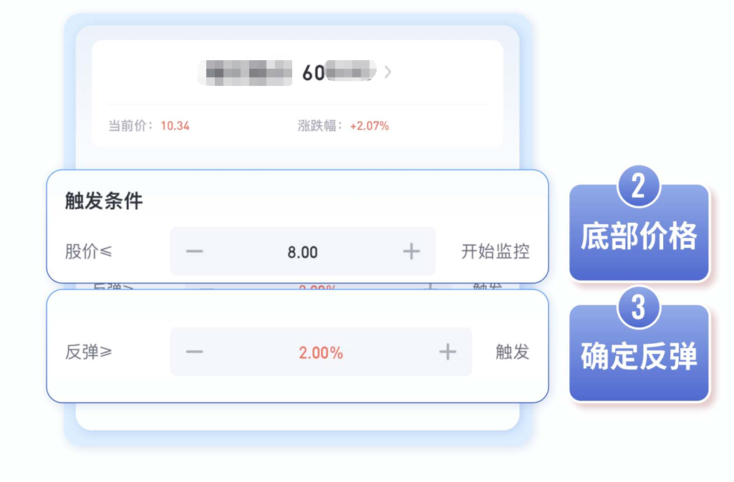Click the circled number 2 icon
734x482 pixels.
pyautogui.click(x=639, y=186)
